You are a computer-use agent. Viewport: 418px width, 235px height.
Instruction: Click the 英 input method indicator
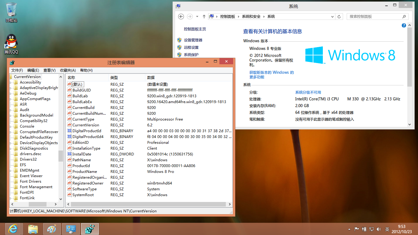(x=387, y=229)
